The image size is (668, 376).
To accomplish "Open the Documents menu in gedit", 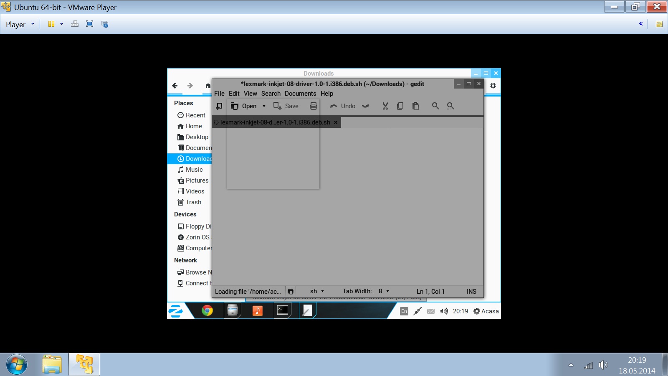I will click(x=300, y=94).
